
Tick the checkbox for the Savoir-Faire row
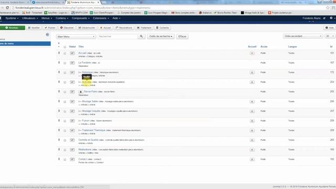pos(65,92)
